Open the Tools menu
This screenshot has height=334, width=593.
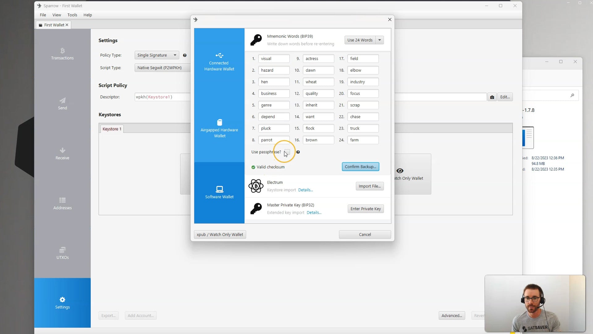click(72, 15)
